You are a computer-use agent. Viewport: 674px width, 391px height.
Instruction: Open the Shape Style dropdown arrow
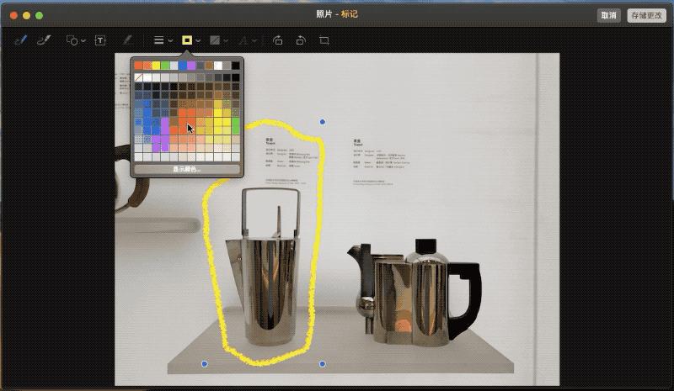pyautogui.click(x=170, y=40)
